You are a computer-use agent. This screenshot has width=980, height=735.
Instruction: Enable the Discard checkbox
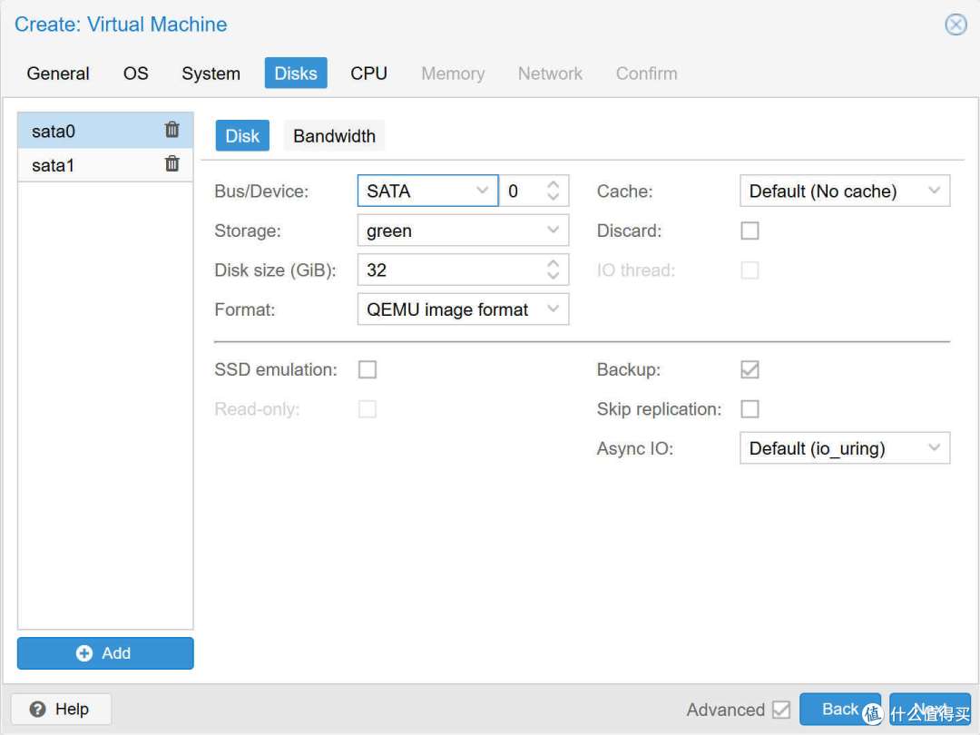tap(750, 230)
